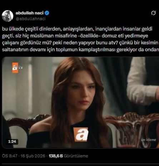Click the white-shirted person in the video

(x=143, y=84)
